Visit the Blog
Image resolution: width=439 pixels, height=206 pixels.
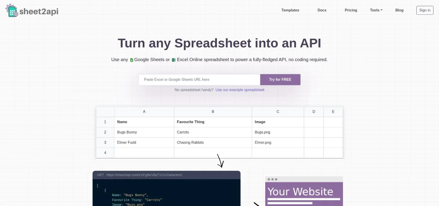coord(399,10)
